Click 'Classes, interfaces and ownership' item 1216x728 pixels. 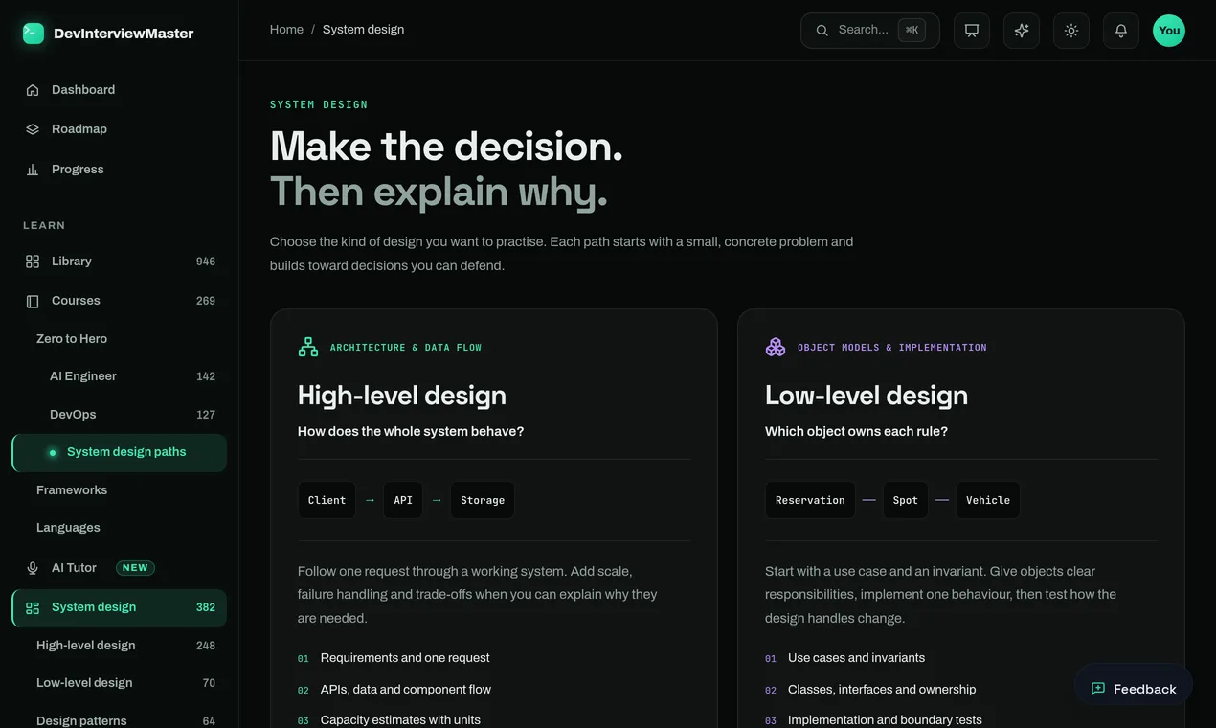point(882,690)
